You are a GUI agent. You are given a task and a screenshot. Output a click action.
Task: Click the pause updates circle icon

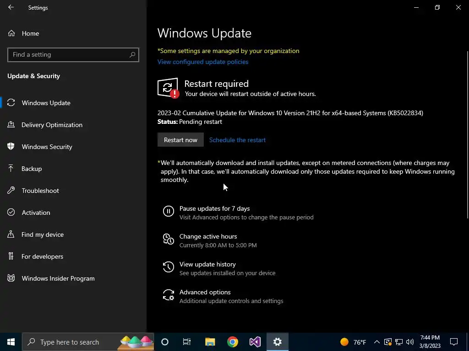tap(169, 211)
